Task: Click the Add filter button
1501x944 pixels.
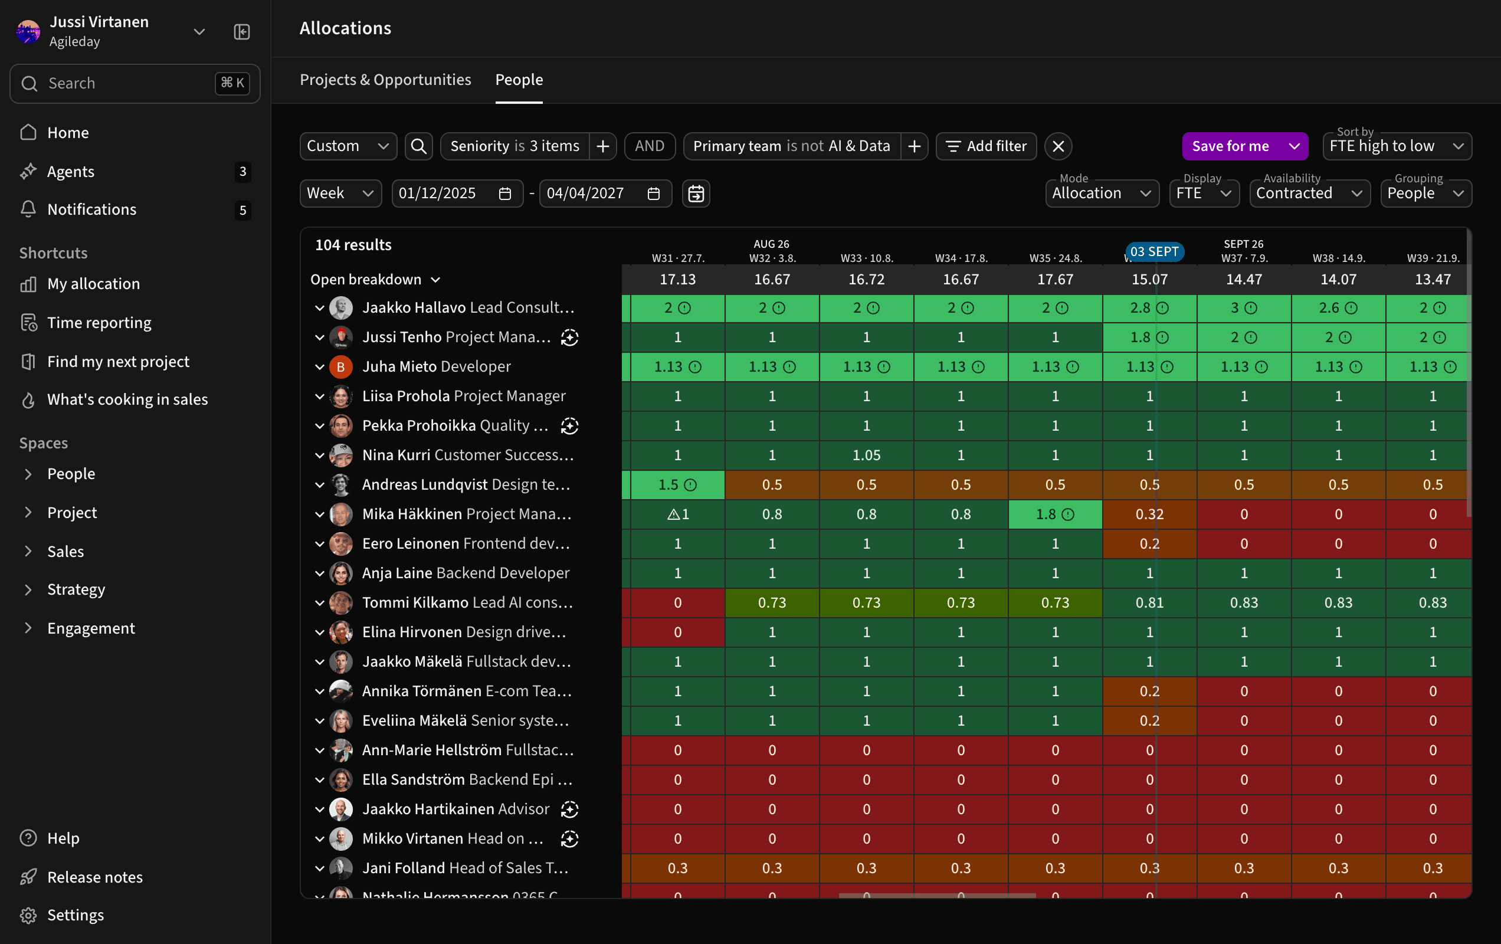Action: 986,146
